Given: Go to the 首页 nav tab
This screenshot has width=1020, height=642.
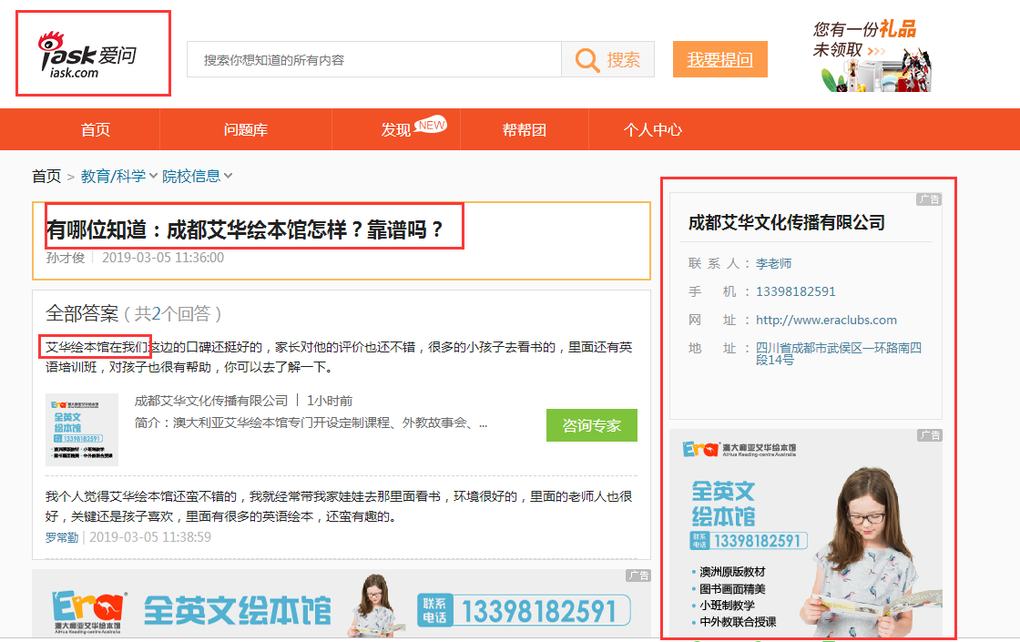Looking at the screenshot, I should (x=96, y=129).
